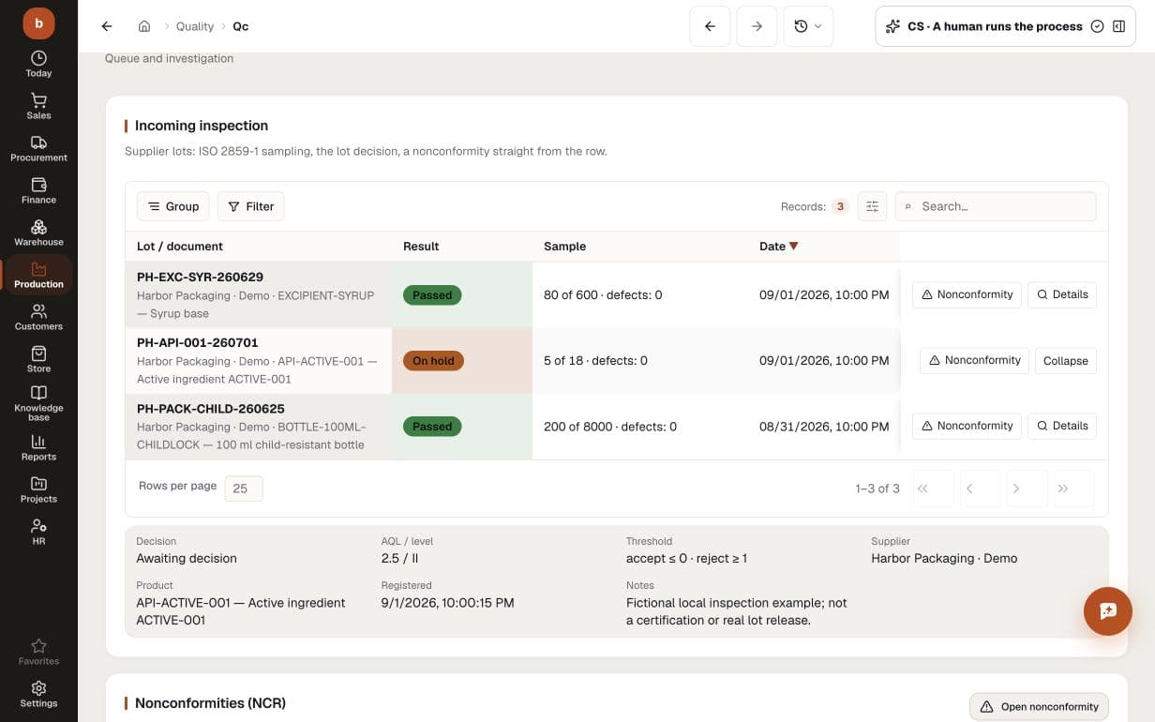The height and width of the screenshot is (722, 1155).
Task: Go to Procurement in sidebar
Action: pos(38,148)
